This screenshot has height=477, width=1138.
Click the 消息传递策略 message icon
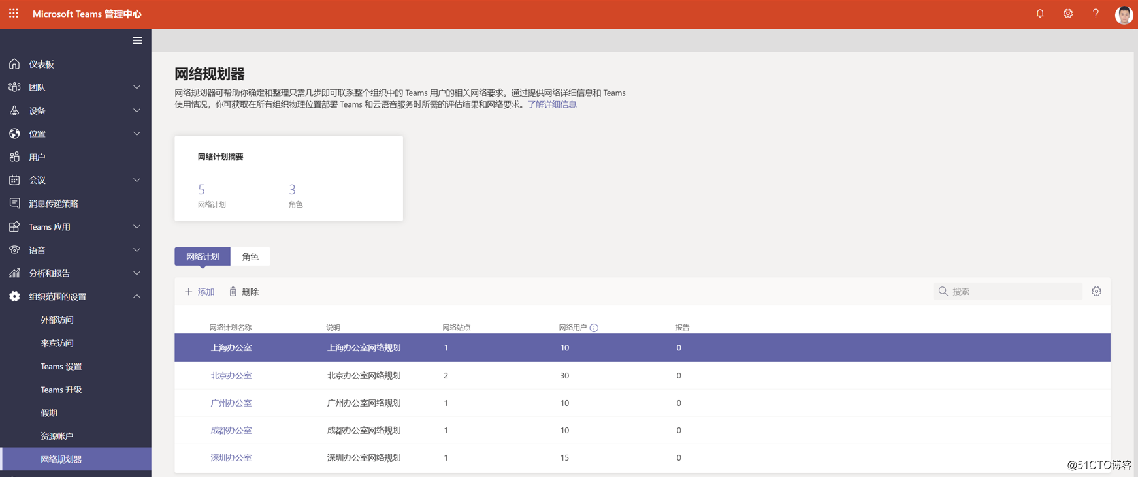click(x=14, y=203)
